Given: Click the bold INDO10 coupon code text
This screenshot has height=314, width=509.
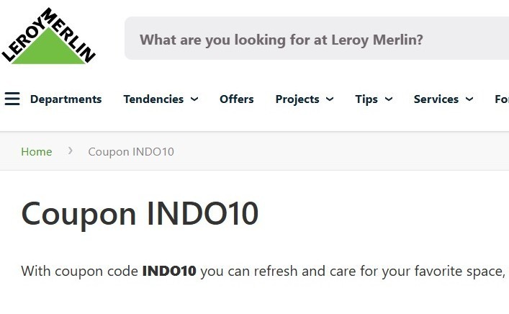Looking at the screenshot, I should (x=169, y=272).
